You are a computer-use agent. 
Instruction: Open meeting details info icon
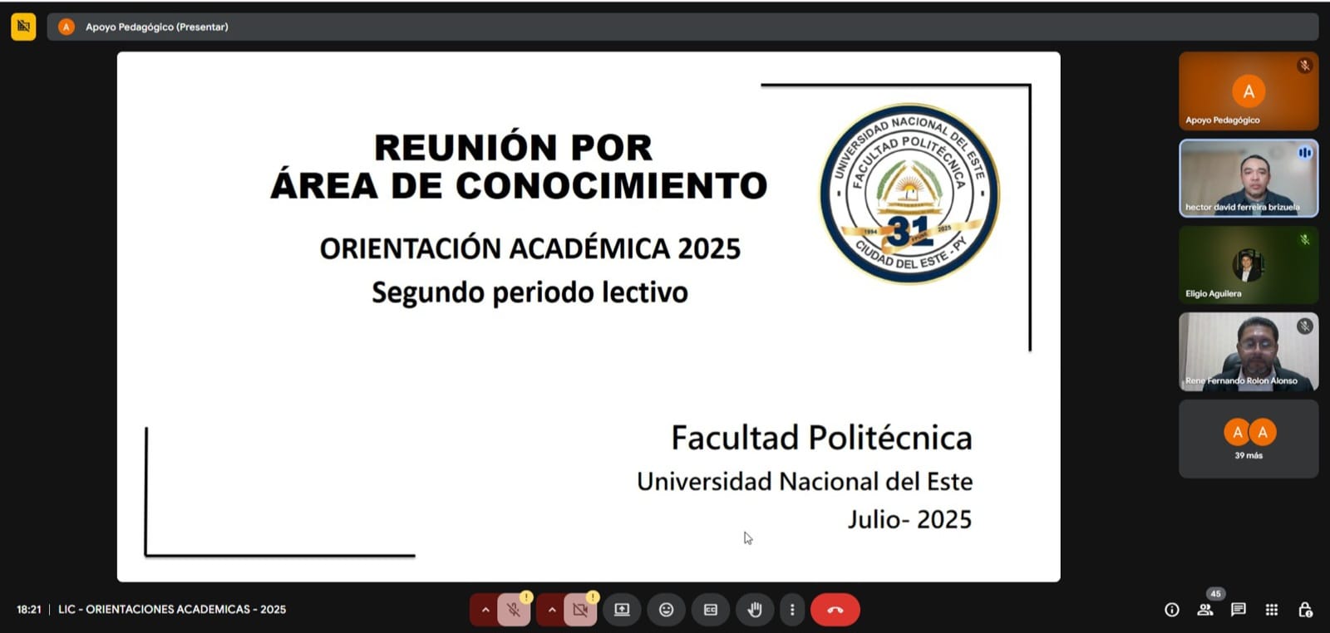1172,610
